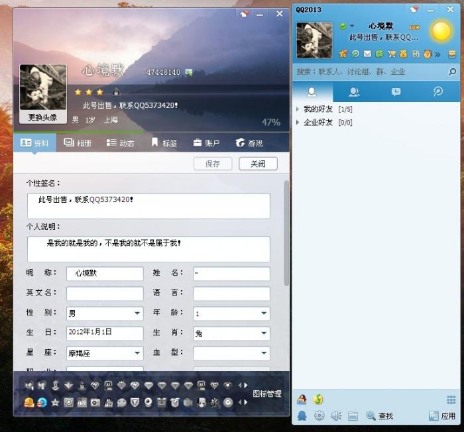Click the 生日 birthday field
Screen dimensions: 464x432
[105, 333]
